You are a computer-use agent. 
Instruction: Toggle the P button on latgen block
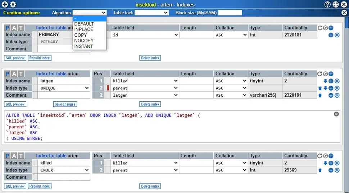[7, 74]
